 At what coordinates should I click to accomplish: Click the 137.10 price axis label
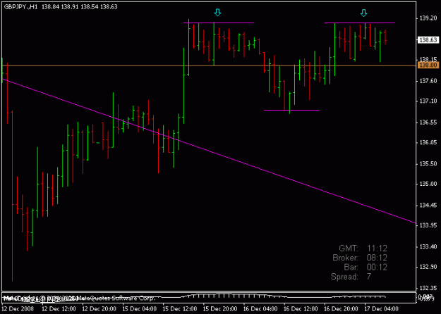(428, 101)
